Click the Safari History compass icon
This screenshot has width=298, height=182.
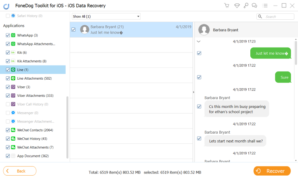point(13,16)
